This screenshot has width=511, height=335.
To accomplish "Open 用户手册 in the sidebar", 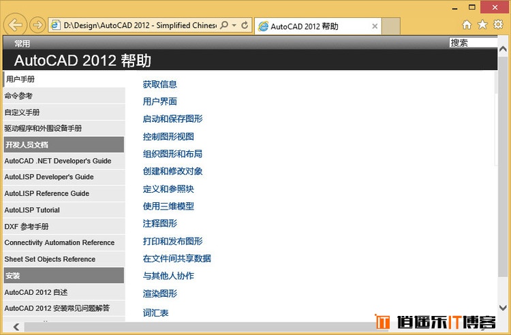I will [x=64, y=79].
